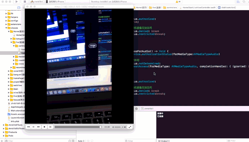Expand the extensions folder
Viewport: 249px width, 142px height.
pyautogui.click(x=6, y=24)
